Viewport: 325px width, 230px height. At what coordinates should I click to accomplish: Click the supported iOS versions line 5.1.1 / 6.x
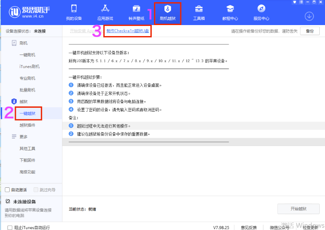148,61
